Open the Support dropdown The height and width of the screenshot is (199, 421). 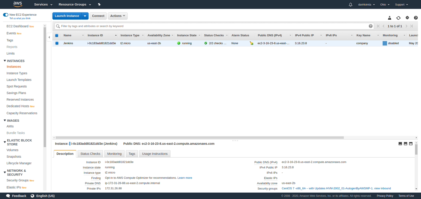401,5
